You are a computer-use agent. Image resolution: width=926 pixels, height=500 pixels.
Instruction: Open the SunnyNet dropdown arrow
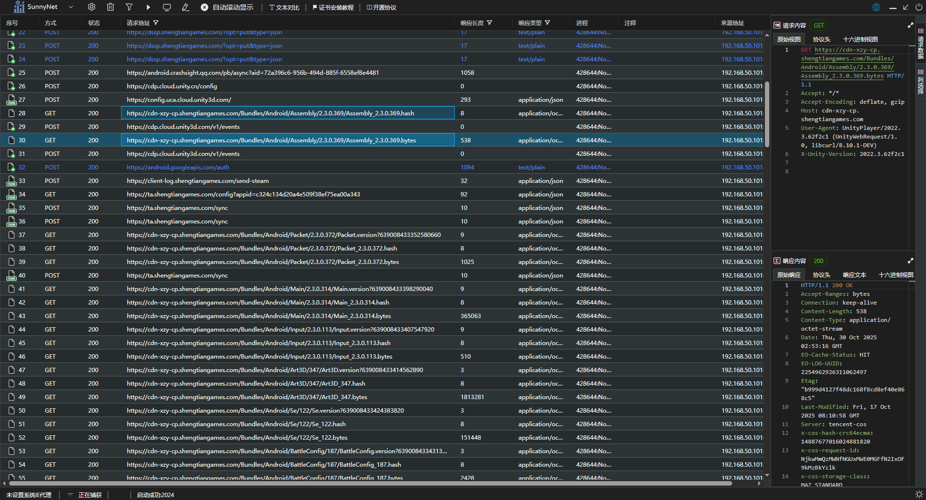tap(71, 7)
